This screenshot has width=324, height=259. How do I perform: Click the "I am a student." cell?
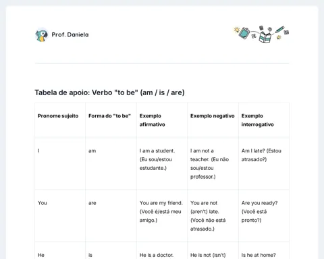click(x=162, y=164)
